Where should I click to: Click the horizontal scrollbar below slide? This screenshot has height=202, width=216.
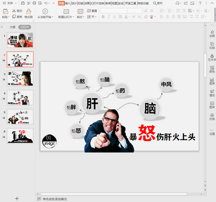pyautogui.click(x=113, y=194)
